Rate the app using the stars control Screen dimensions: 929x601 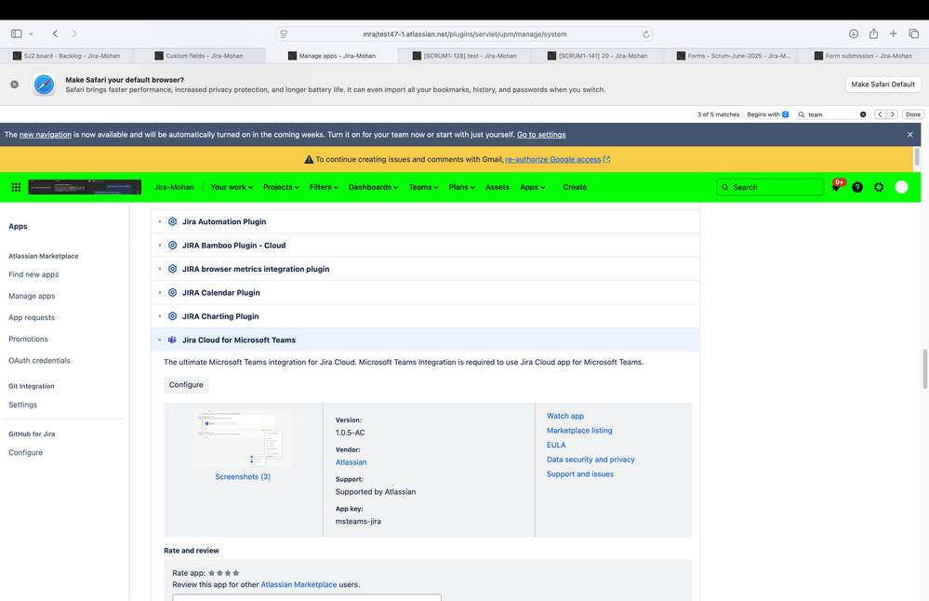point(221,573)
